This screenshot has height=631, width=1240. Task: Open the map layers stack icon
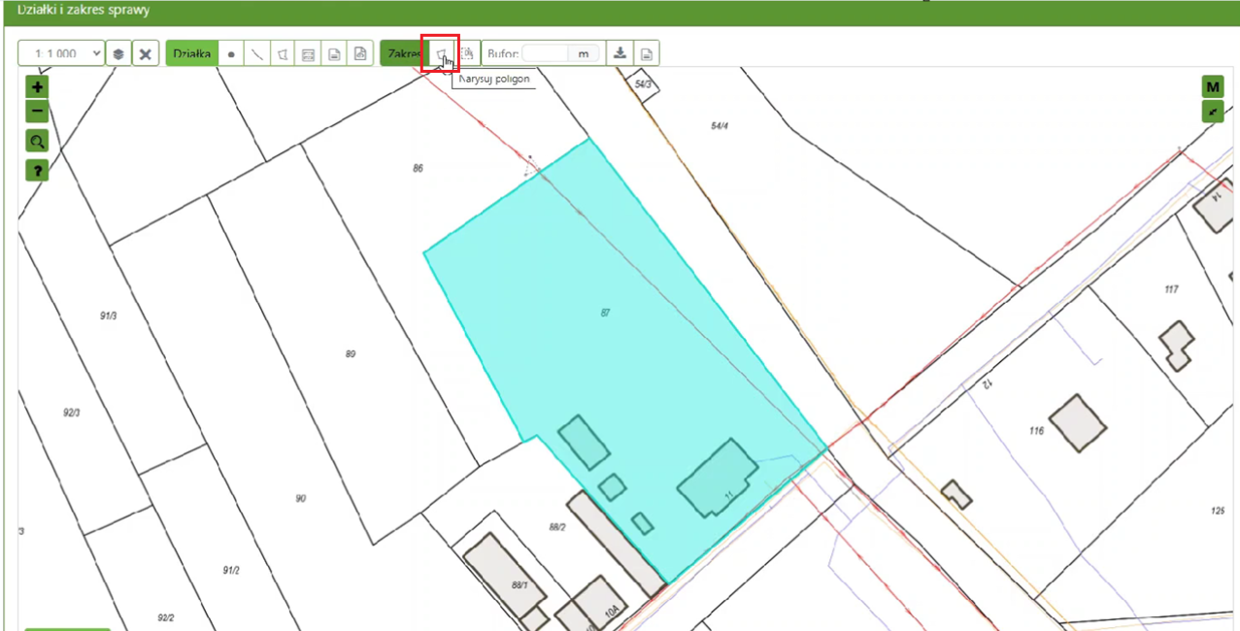pos(118,53)
